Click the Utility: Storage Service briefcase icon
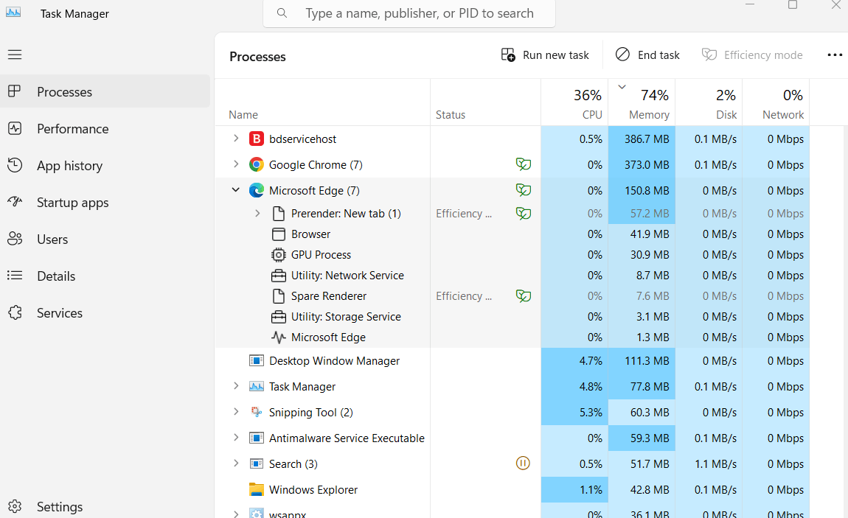 279,317
